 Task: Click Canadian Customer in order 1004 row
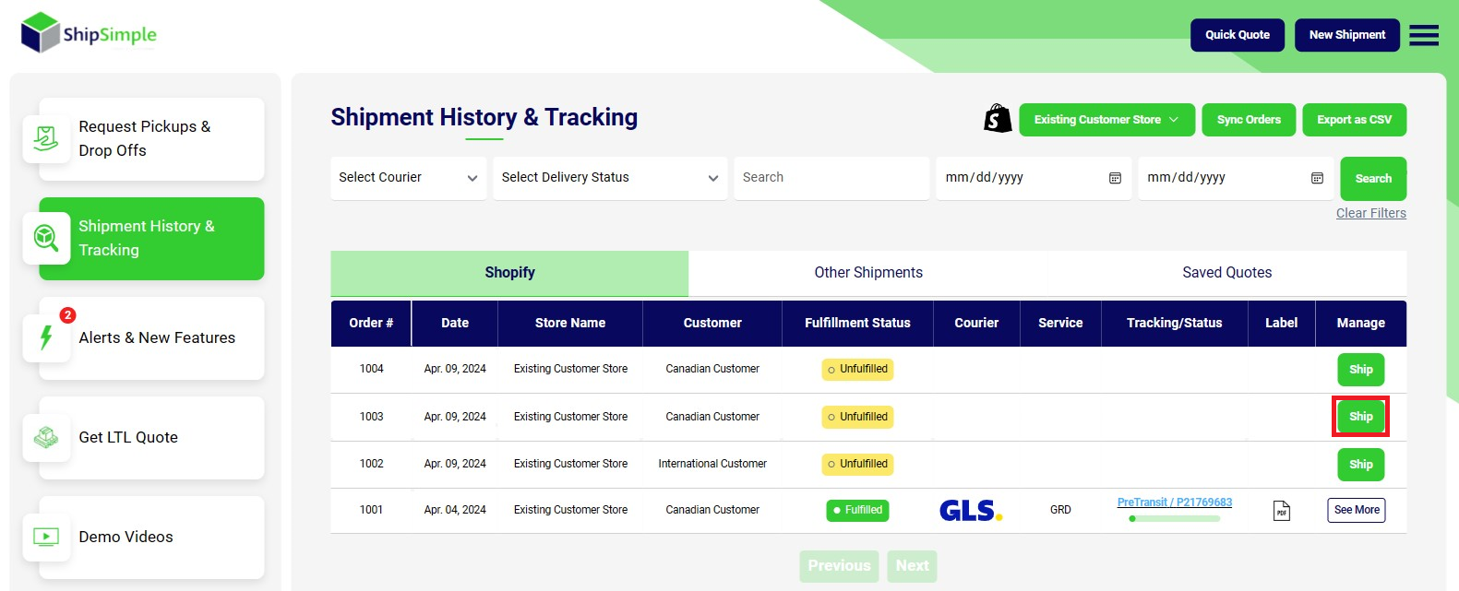712,369
